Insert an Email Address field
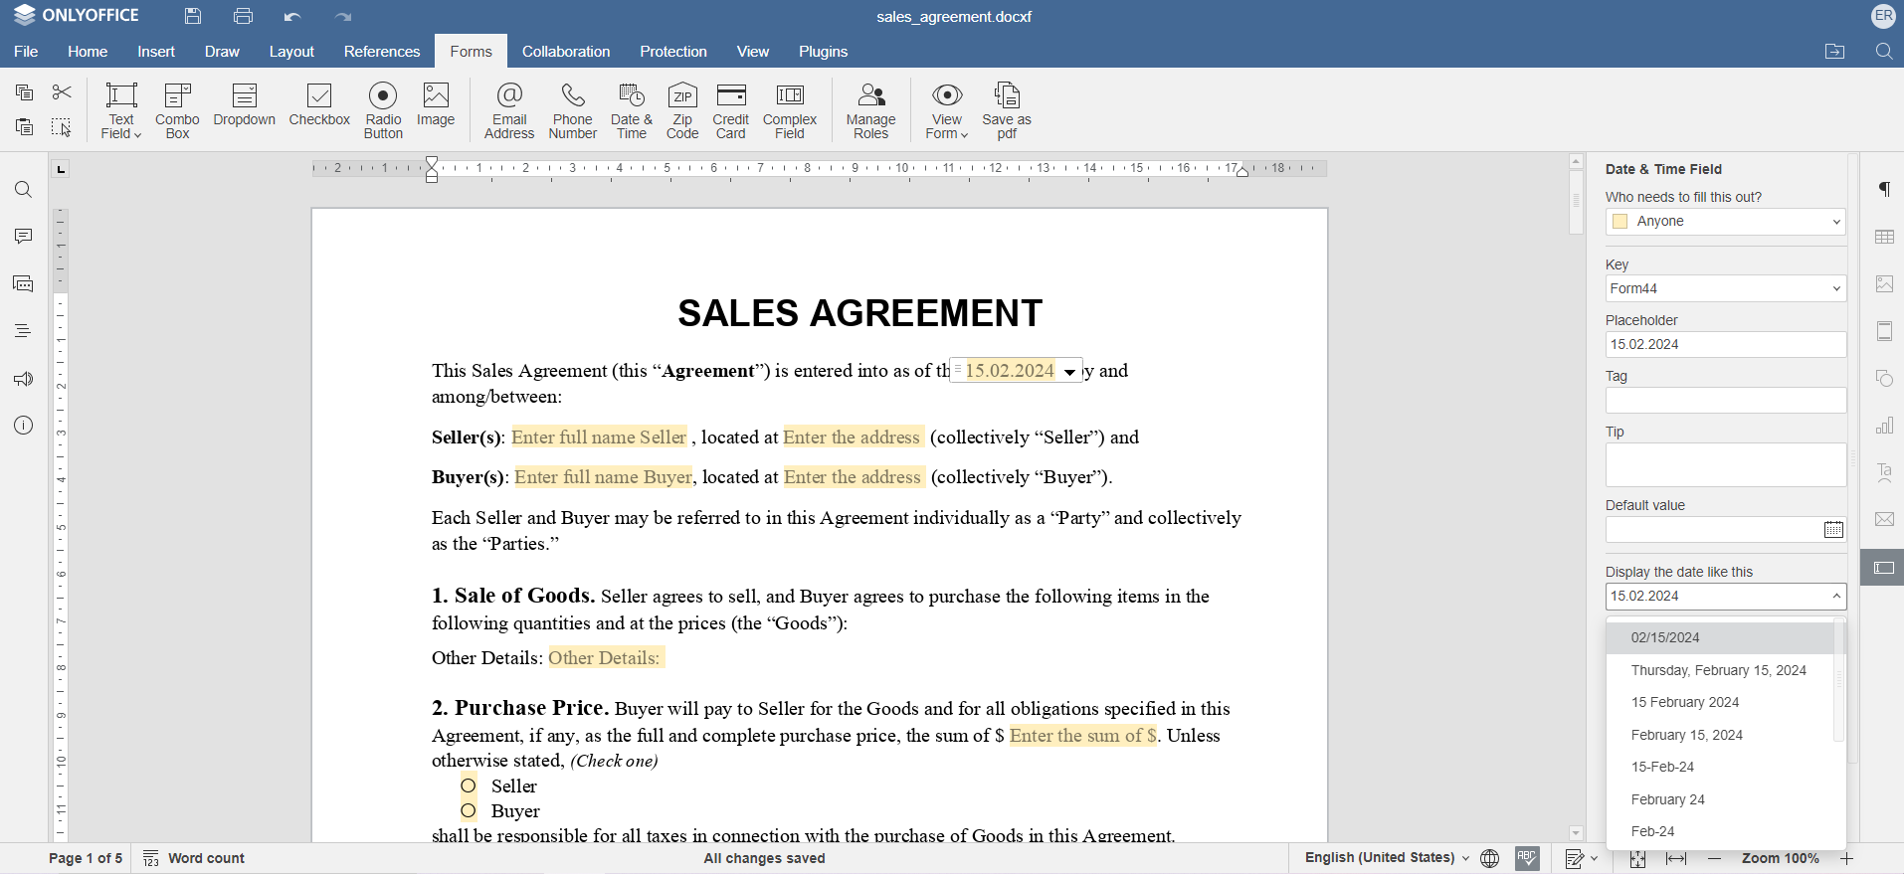 (509, 109)
